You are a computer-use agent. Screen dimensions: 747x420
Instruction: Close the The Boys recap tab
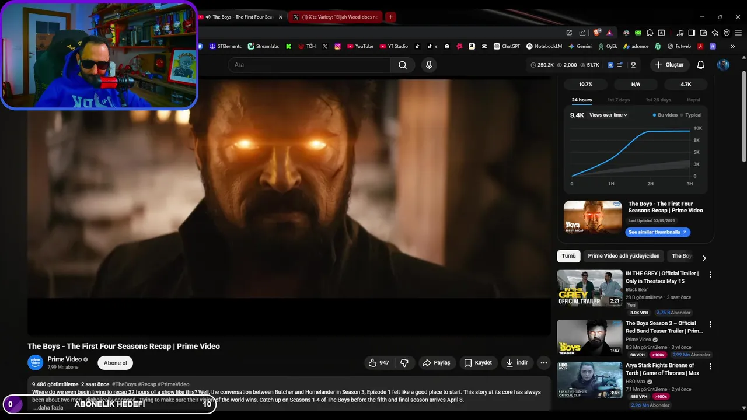281,17
